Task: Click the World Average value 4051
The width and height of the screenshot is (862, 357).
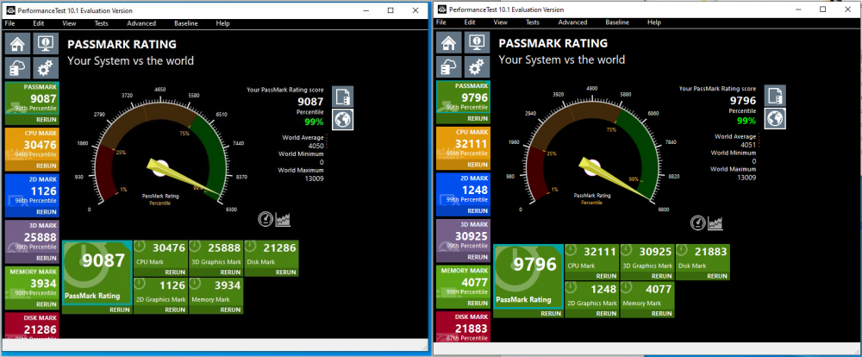Action: click(x=747, y=145)
